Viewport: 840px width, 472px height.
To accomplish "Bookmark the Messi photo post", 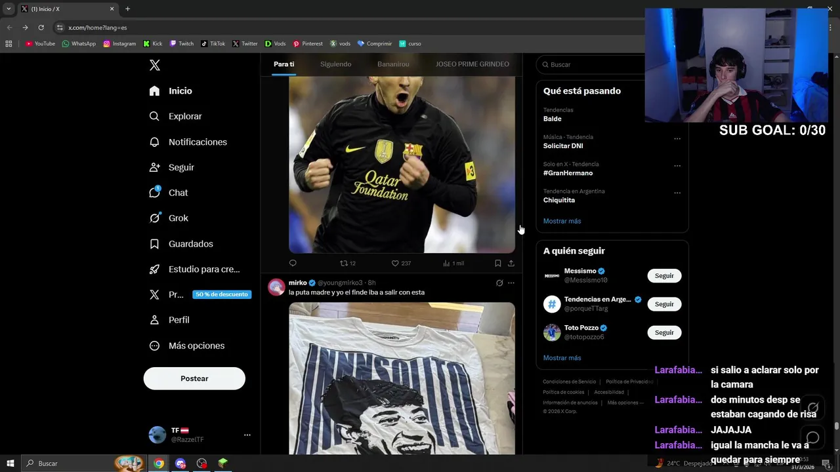I will tap(498, 263).
